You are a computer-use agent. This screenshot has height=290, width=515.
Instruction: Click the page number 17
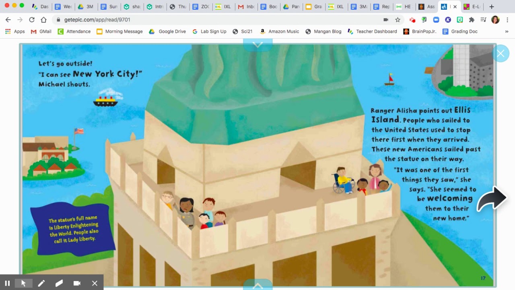[483, 278]
